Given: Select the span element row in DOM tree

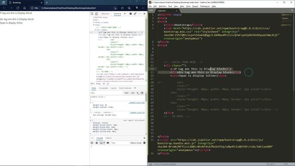Looking at the screenshot, I should 116,37.
